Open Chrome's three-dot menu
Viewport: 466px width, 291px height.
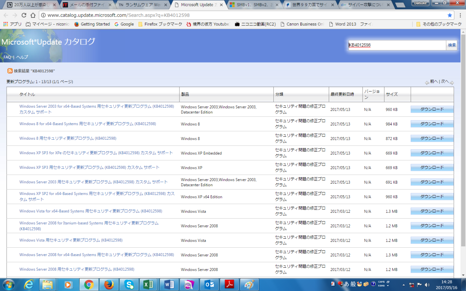[x=459, y=15]
